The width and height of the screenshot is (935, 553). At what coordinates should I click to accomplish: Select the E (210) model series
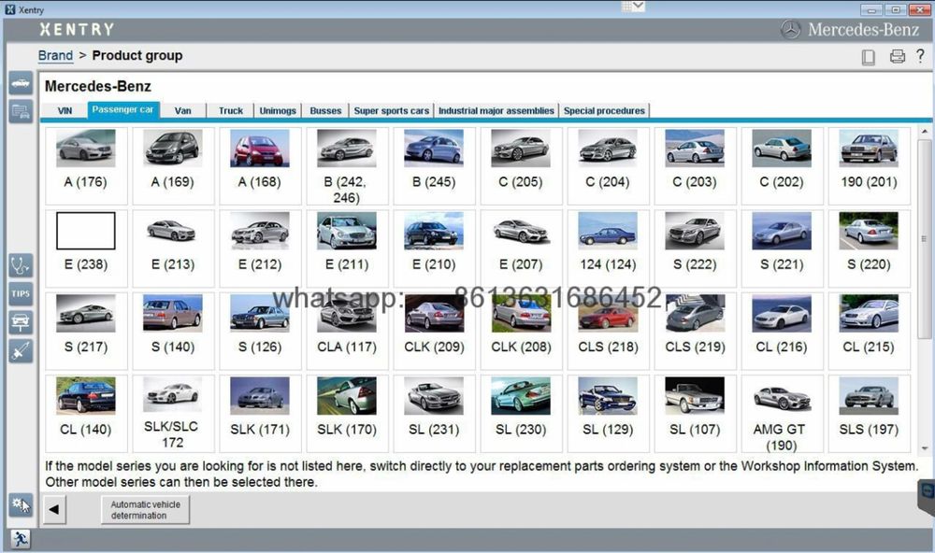coord(434,248)
